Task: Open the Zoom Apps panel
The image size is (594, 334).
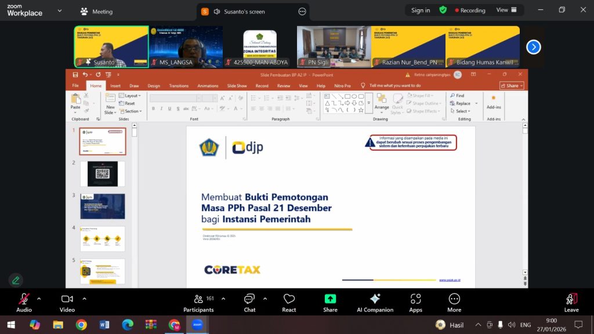Action: click(x=415, y=302)
